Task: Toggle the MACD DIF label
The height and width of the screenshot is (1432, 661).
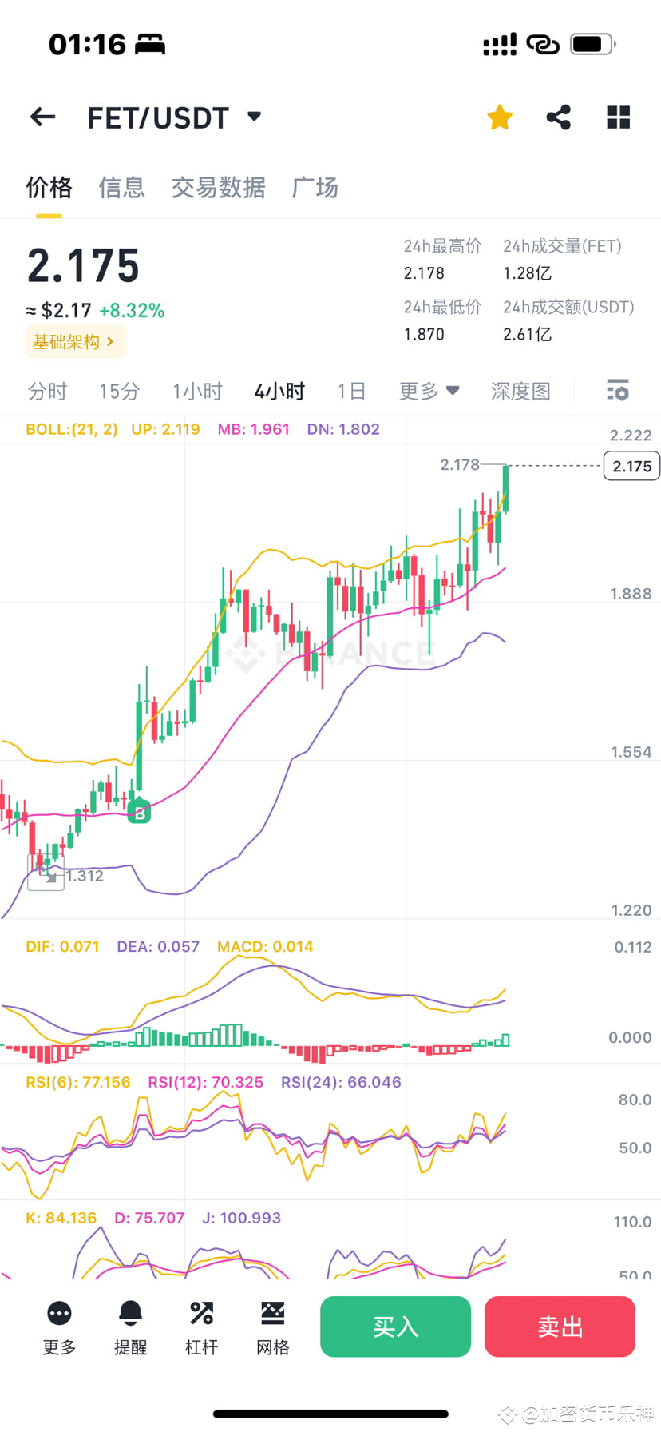Action: [62, 946]
